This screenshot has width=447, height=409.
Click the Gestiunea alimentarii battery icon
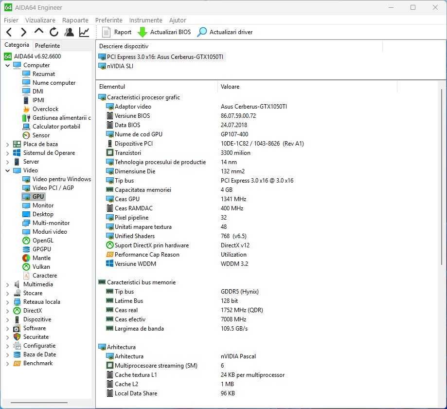click(x=26, y=118)
